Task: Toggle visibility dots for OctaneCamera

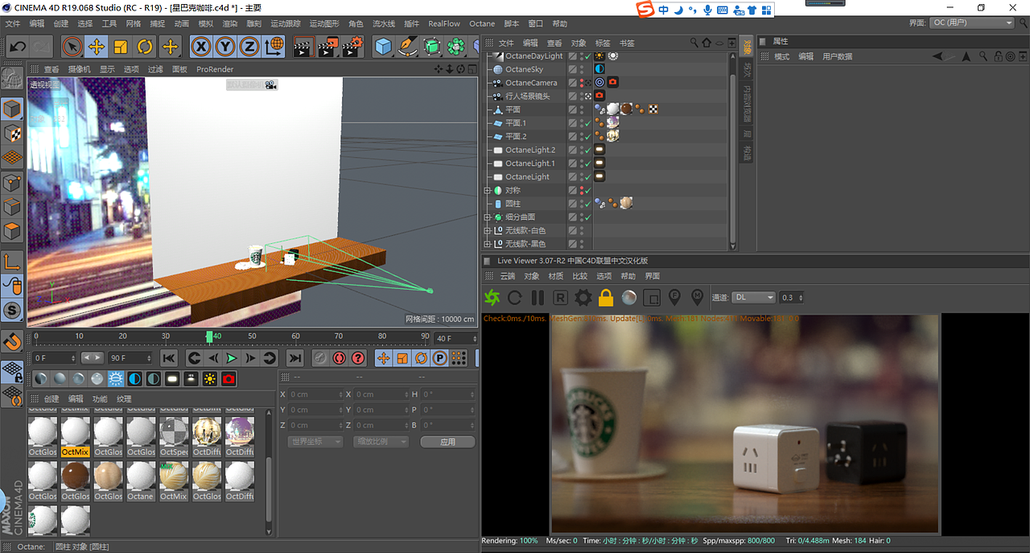Action: 581,83
